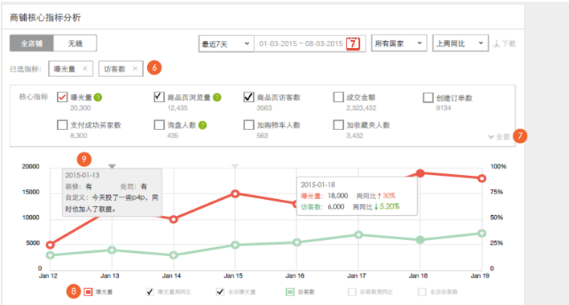
Task: Click the Jan 15 annotation triangle marker
Action: 235,166
